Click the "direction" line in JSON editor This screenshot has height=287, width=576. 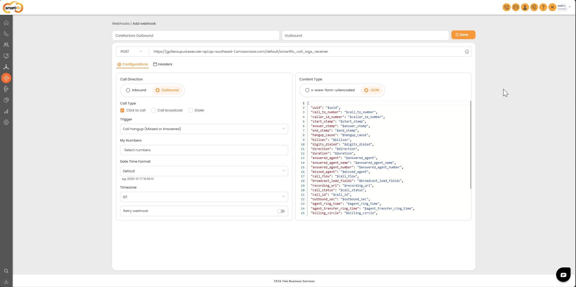tap(335, 149)
